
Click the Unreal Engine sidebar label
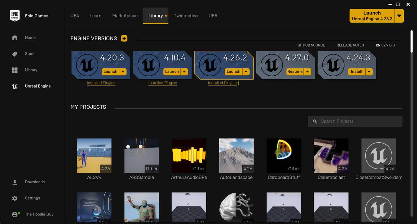[x=38, y=86]
